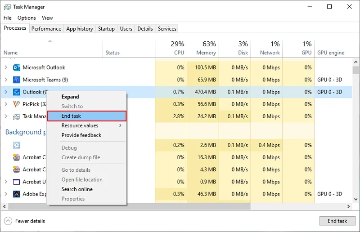
Task: Select End task in the context menu
Action: pos(87,116)
